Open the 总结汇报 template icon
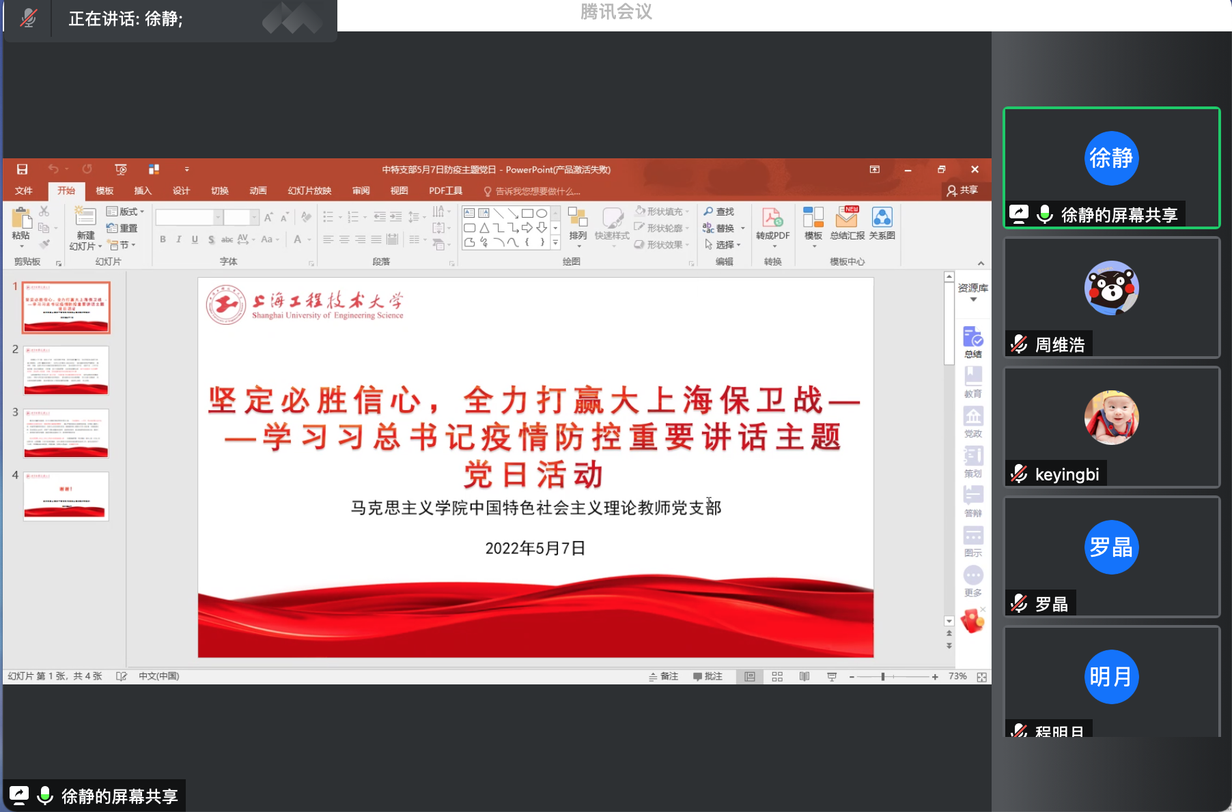This screenshot has height=812, width=1232. (x=847, y=218)
